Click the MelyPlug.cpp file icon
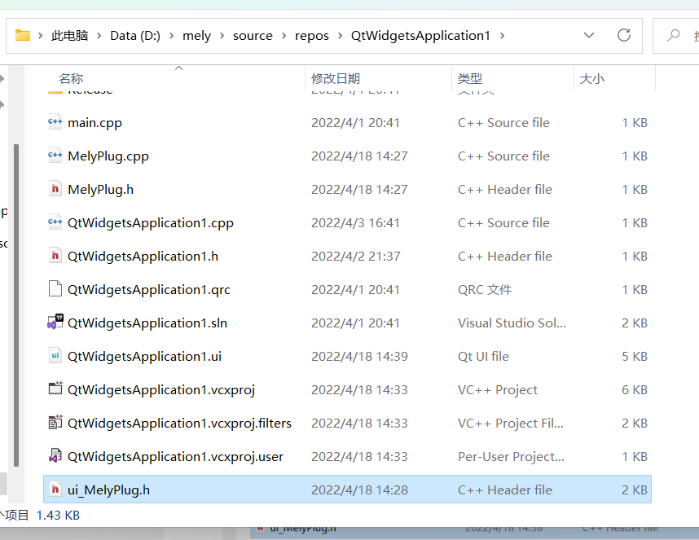699x540 pixels. point(55,156)
